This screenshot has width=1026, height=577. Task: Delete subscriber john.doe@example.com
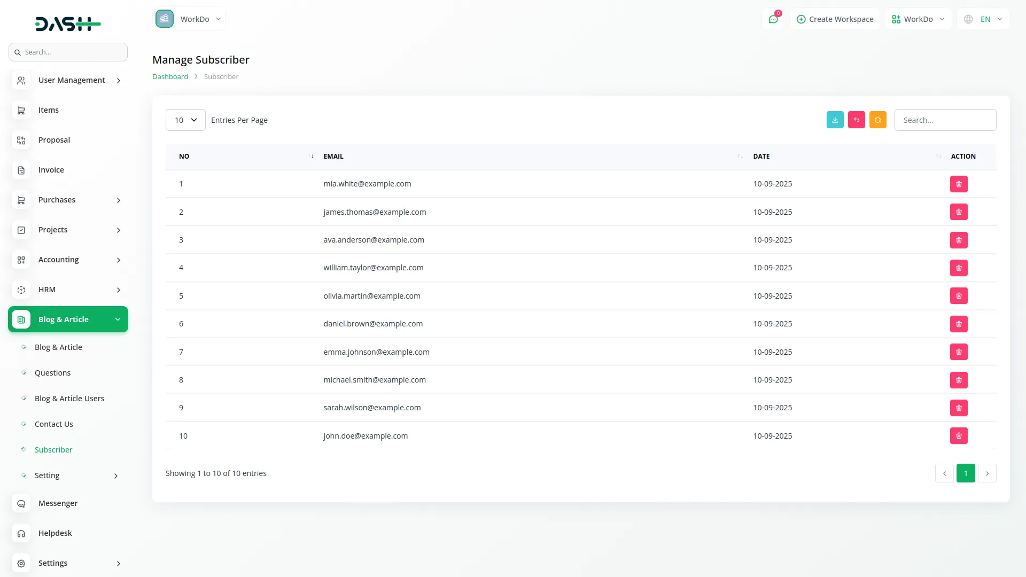coord(959,436)
